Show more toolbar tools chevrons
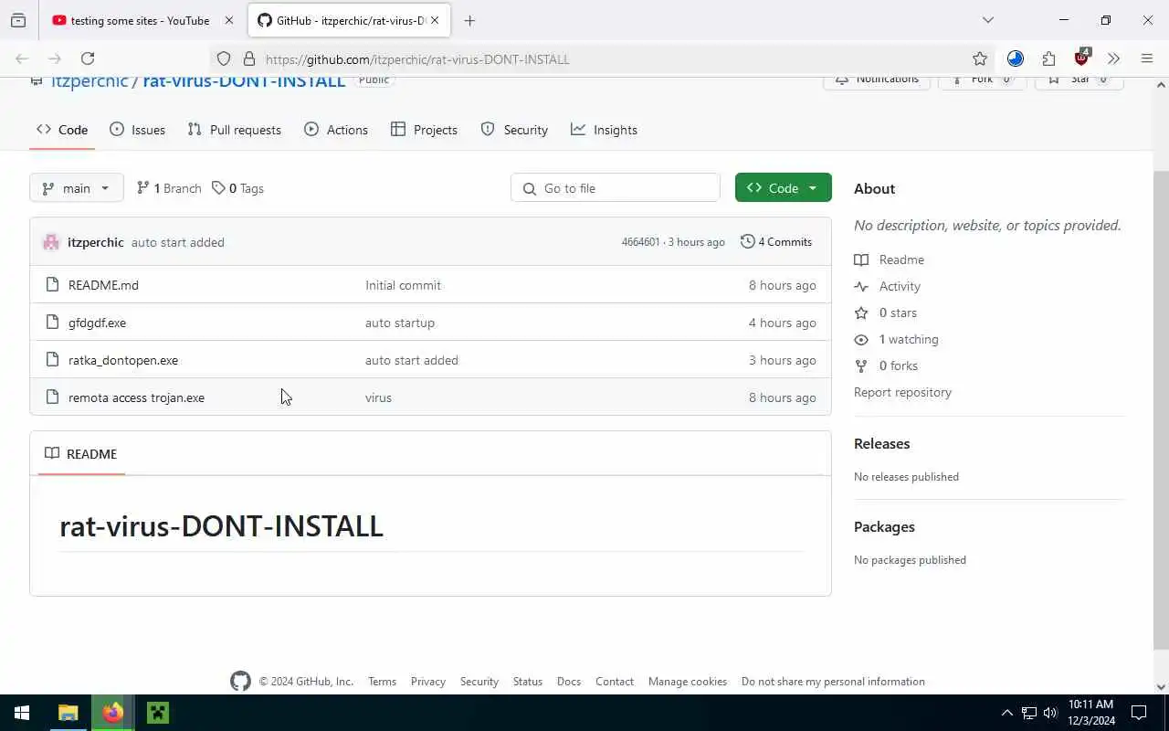 1113,58
